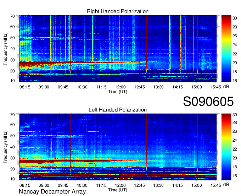The width and height of the screenshot is (241, 196).
Task: Click the 20 MHz tick of the left-handed plot
Action: [x=12, y=169]
